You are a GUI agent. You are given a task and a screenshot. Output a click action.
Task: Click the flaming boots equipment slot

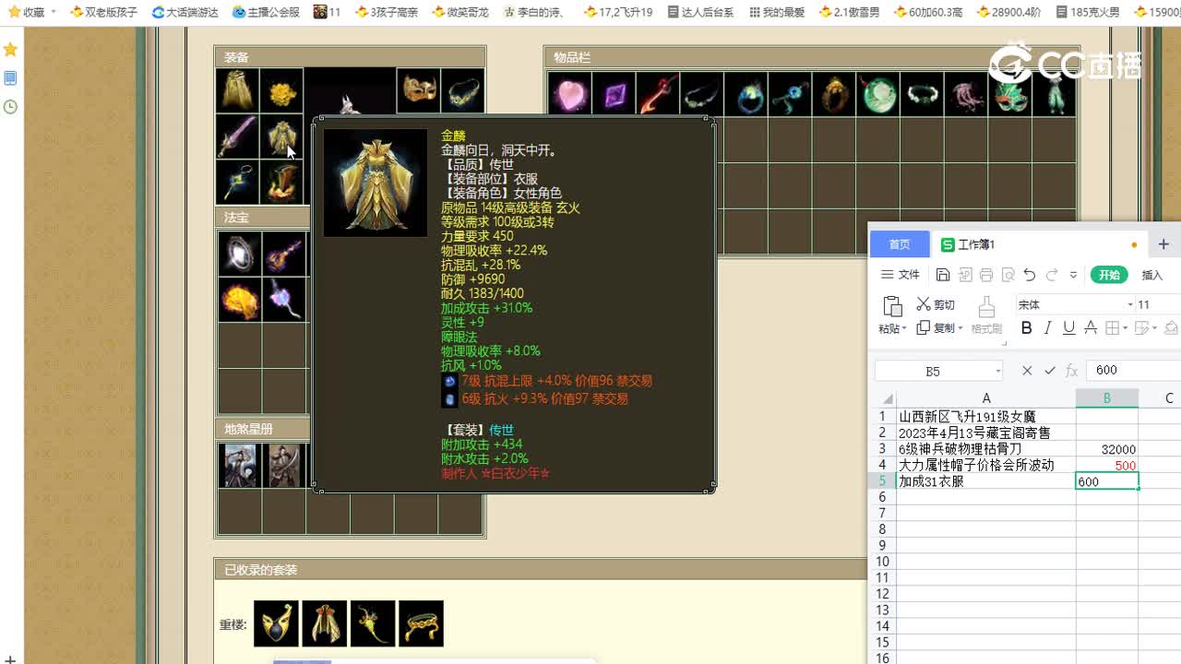click(281, 182)
